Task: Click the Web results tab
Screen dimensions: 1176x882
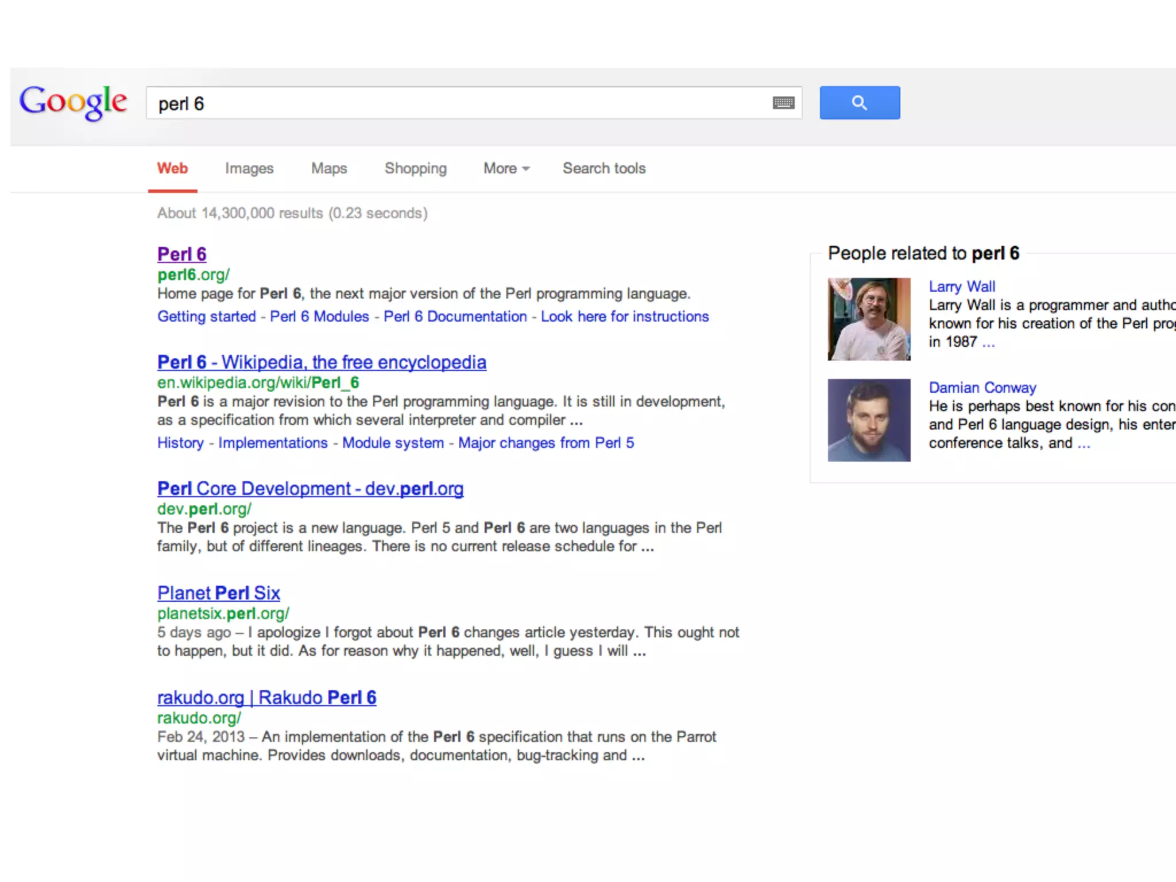Action: pos(172,168)
